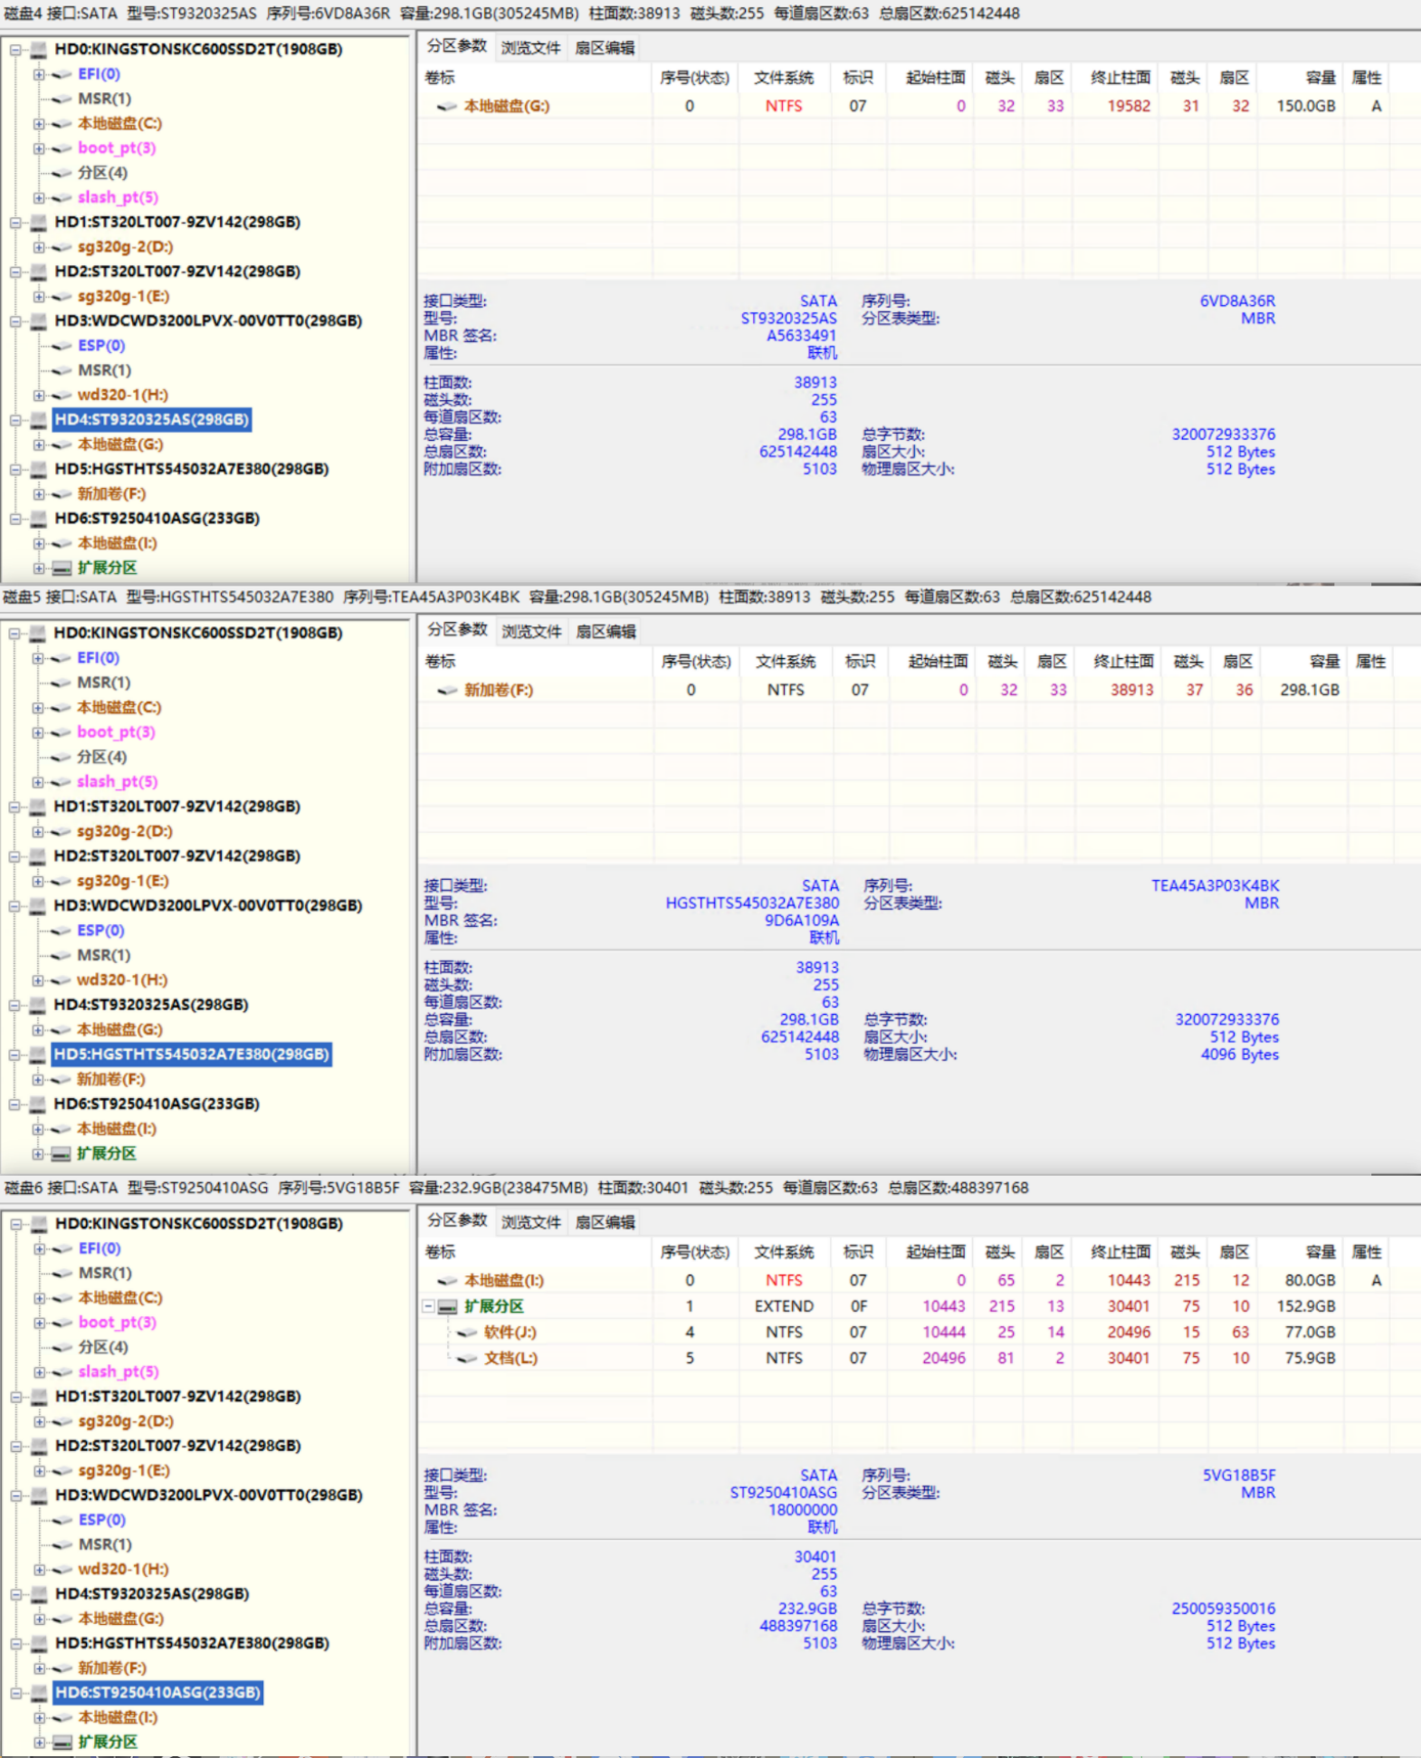Click disk icon beside highlighted HD5:HGSTHTS545032A7E380
Viewport: 1421px width, 1758px height.
click(38, 1055)
